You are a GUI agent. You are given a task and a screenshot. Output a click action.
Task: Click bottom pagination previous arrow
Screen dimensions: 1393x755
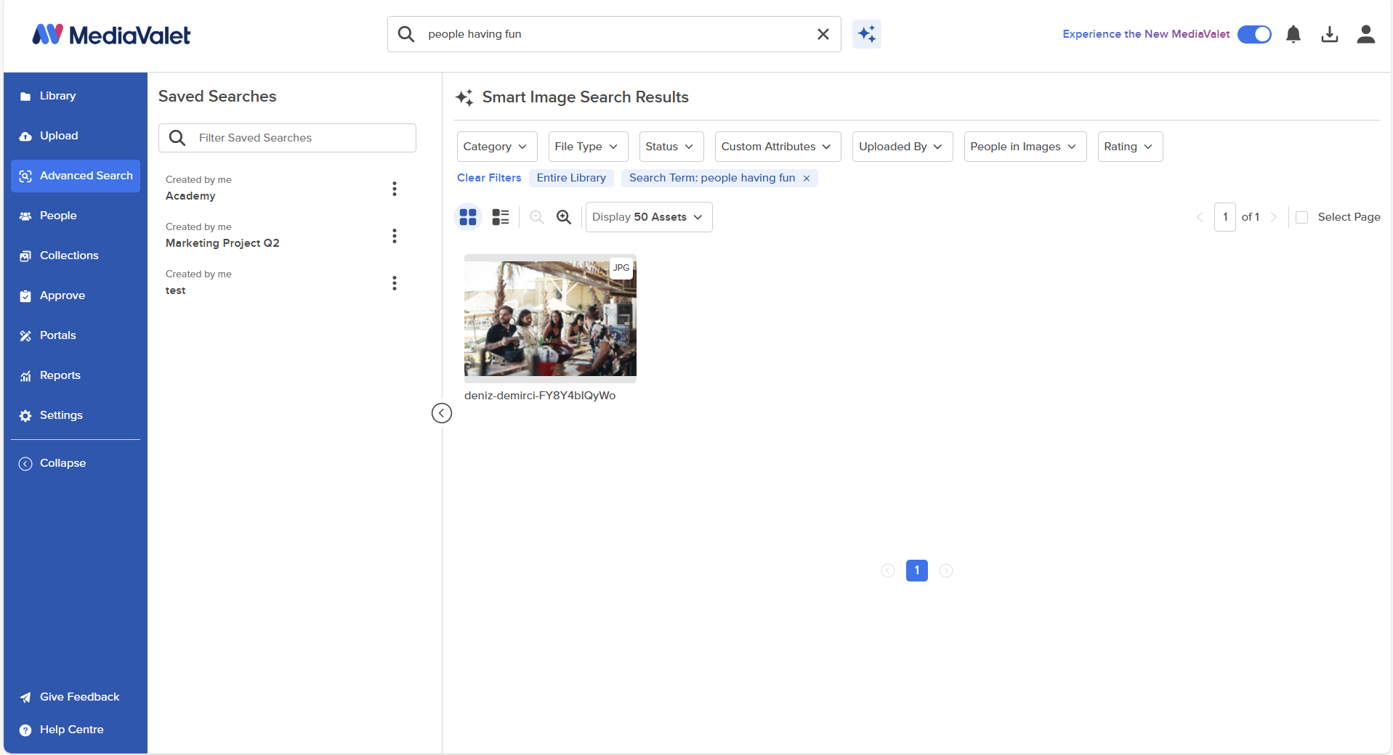click(888, 571)
